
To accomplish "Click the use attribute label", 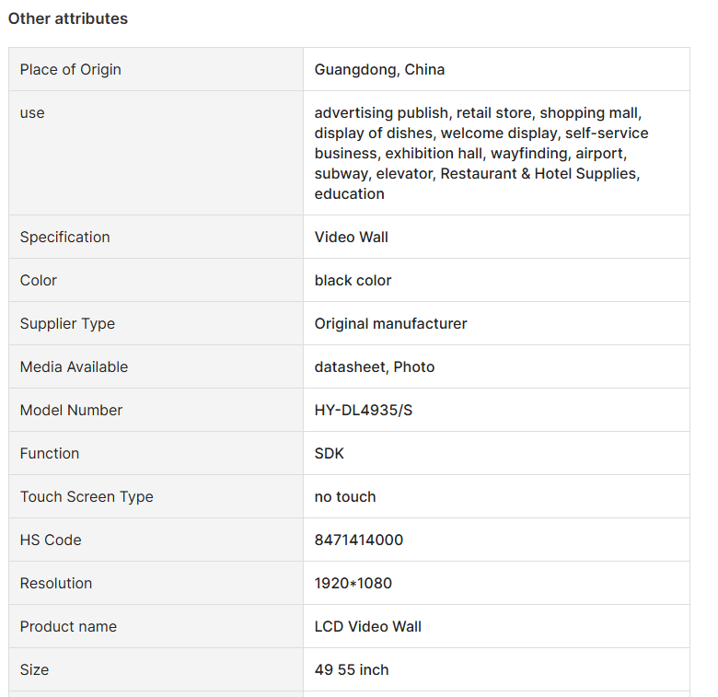I will click(x=32, y=112).
